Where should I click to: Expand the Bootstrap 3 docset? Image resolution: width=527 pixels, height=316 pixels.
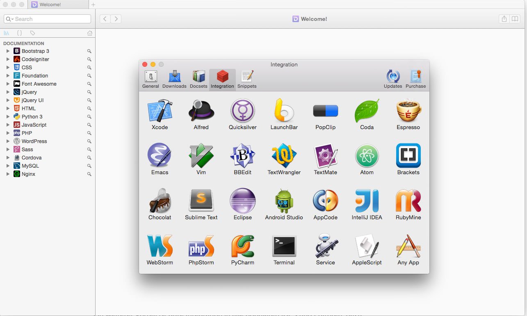pyautogui.click(x=7, y=51)
